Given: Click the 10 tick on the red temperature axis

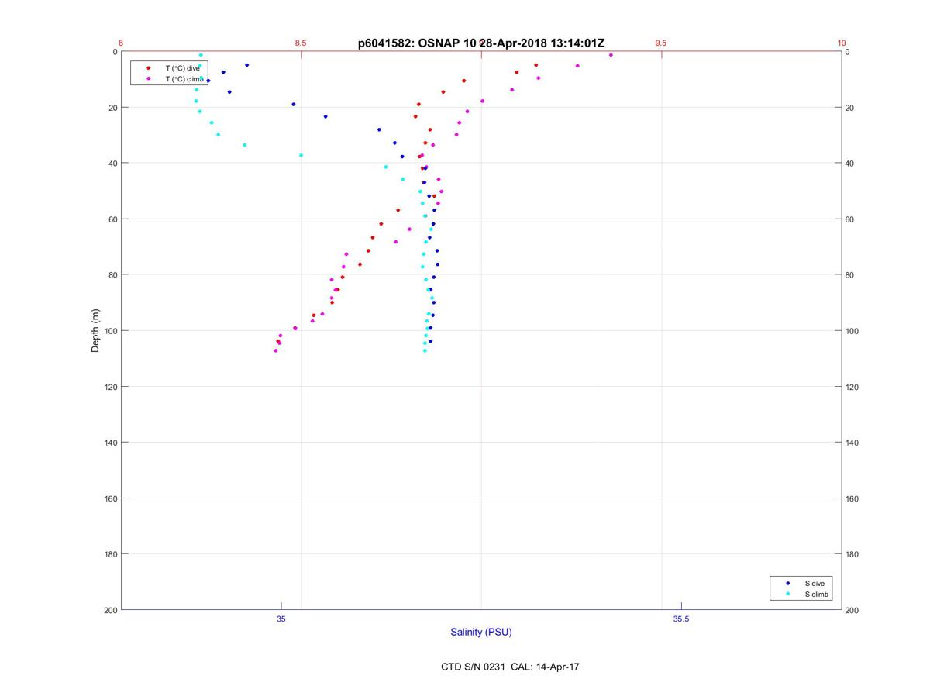Looking at the screenshot, I should (842, 43).
